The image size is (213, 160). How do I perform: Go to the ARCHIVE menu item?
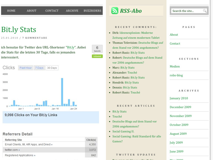coord(72,11)
